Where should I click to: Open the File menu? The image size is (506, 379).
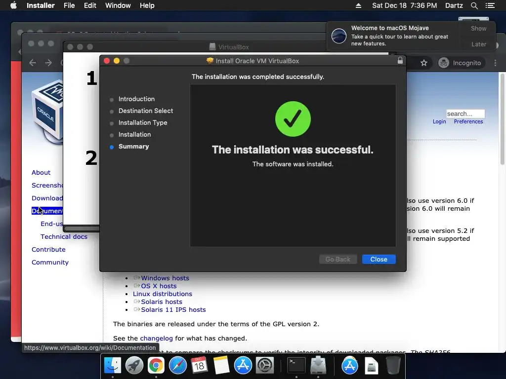[x=69, y=5]
